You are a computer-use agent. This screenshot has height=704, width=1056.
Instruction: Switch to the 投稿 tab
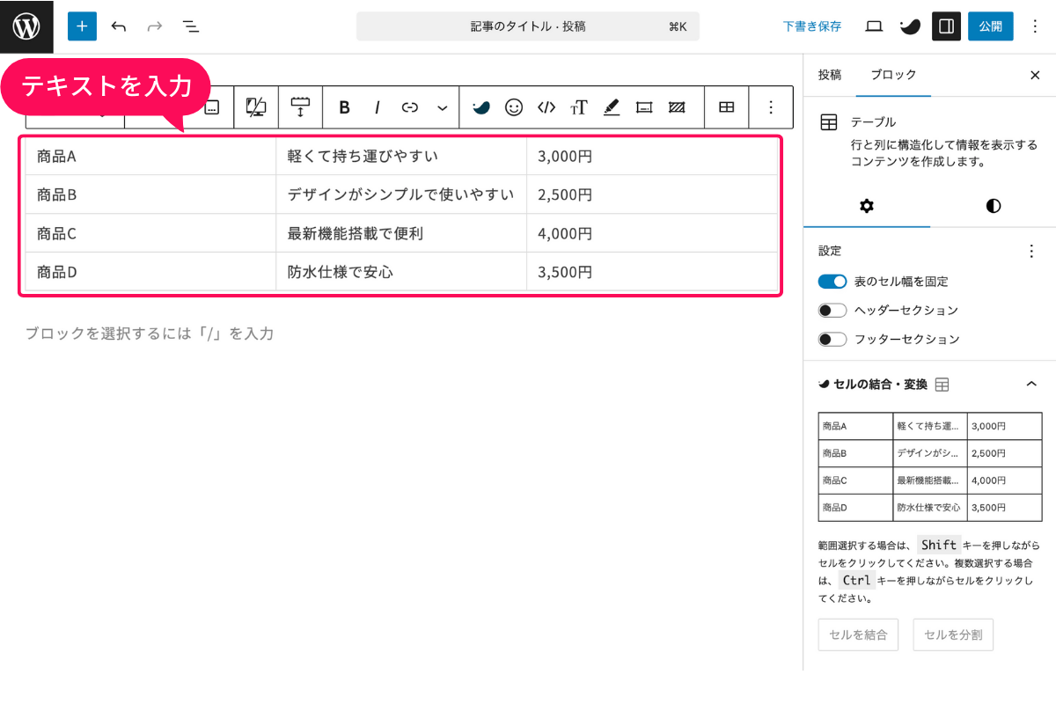828,76
